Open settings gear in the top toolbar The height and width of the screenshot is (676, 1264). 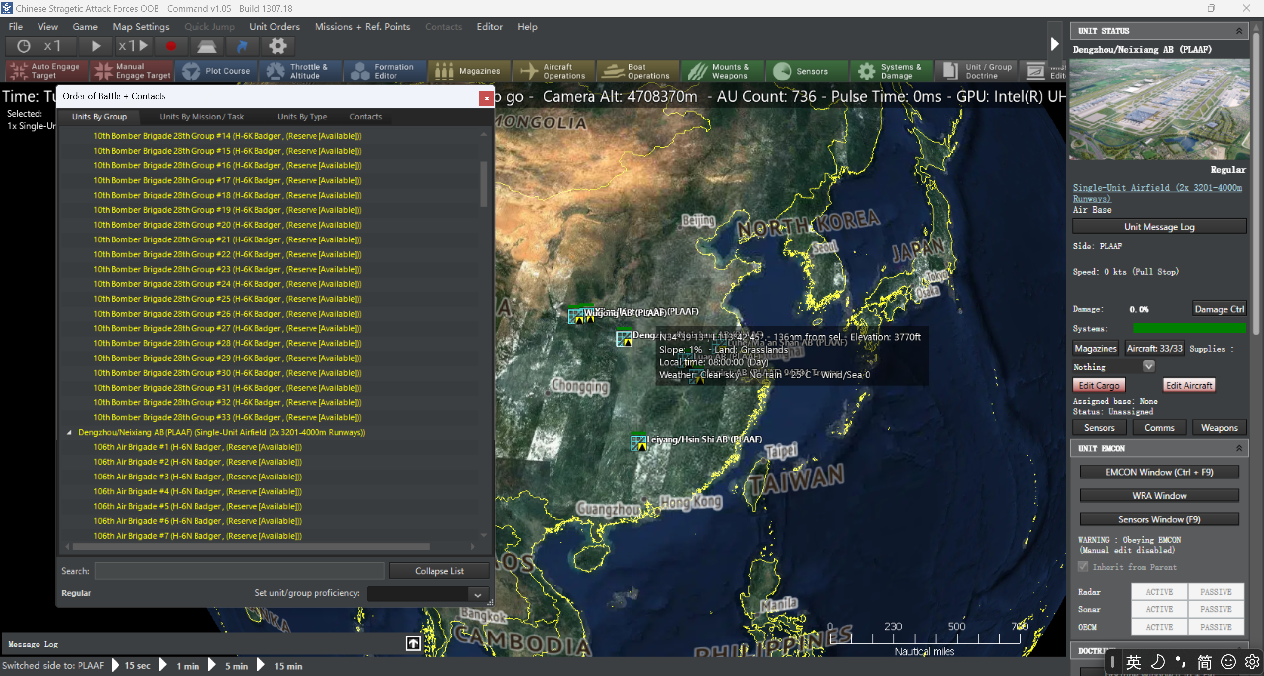[277, 46]
